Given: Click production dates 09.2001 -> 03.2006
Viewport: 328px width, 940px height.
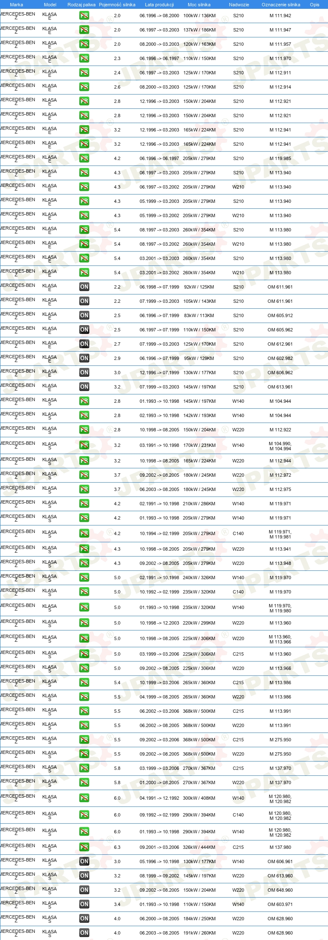Looking at the screenshot, I should click(x=159, y=847).
